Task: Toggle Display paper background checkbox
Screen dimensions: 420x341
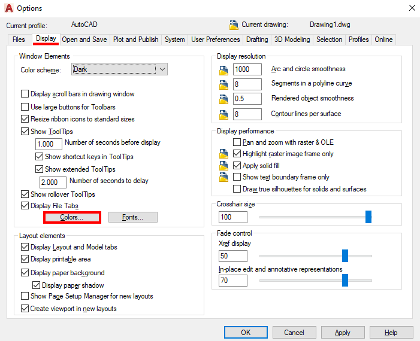Action: [25, 273]
